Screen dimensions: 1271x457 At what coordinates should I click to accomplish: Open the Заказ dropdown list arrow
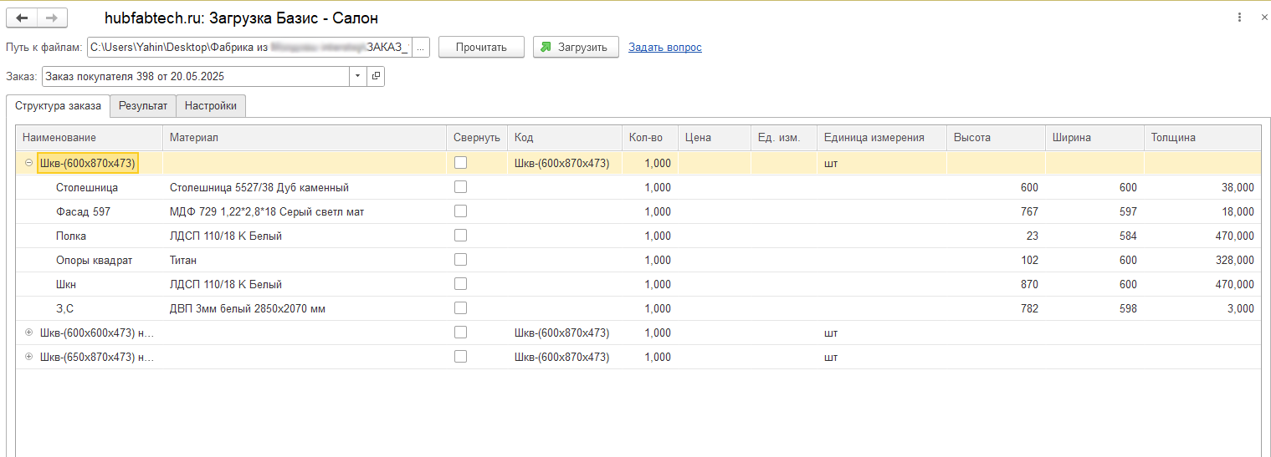point(357,76)
